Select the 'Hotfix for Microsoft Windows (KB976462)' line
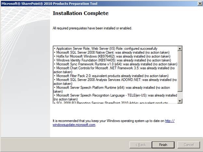The width and height of the screenshot is (203, 152). click(112, 56)
